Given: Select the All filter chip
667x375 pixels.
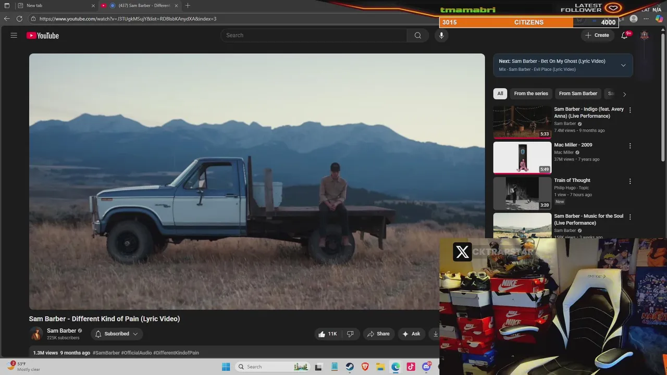Looking at the screenshot, I should (x=500, y=94).
